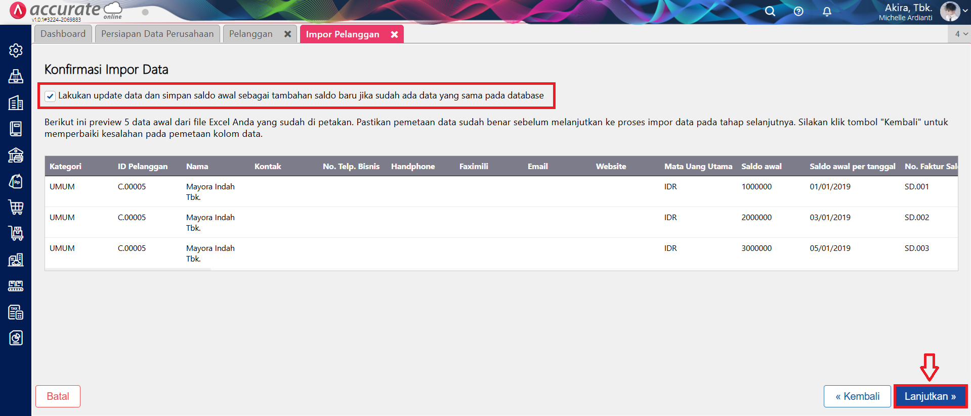Switch to Persiapan Data Perusahaan tab
This screenshot has width=971, height=416.
pos(157,34)
